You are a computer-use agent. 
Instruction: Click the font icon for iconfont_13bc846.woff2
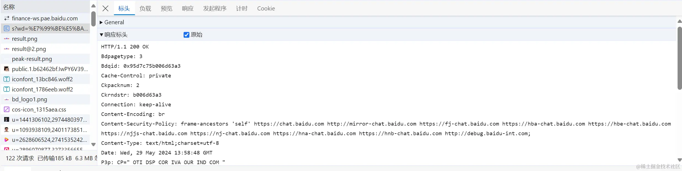(7, 79)
